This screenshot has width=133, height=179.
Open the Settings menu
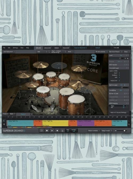[15, 48]
